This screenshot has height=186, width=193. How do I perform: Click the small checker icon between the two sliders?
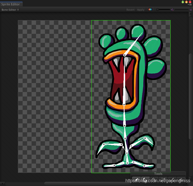172,10
